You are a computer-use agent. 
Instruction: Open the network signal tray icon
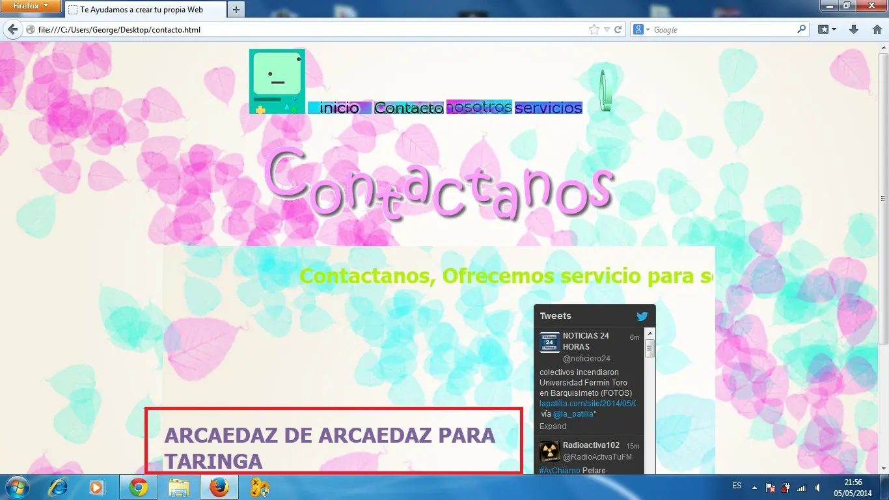pyautogui.click(x=801, y=487)
